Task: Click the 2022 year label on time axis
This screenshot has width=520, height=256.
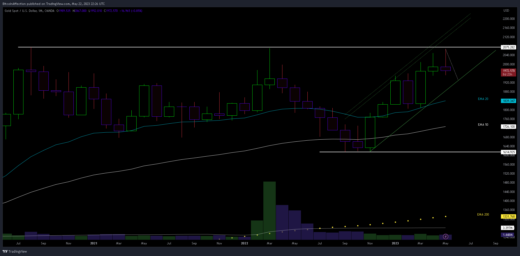Action: [x=245, y=243]
